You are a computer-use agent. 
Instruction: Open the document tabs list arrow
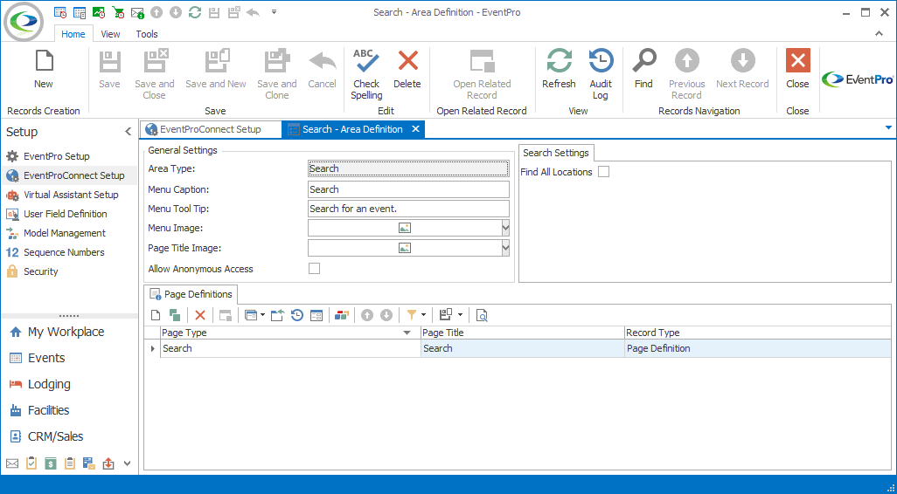click(888, 127)
